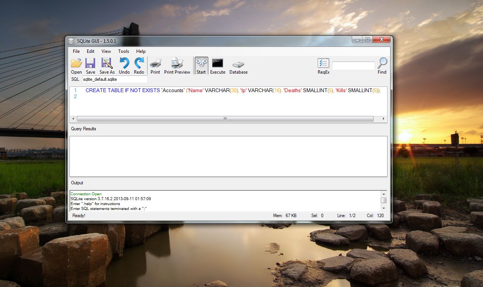483x287 pixels.
Task: Click the Save As icon
Action: [107, 63]
